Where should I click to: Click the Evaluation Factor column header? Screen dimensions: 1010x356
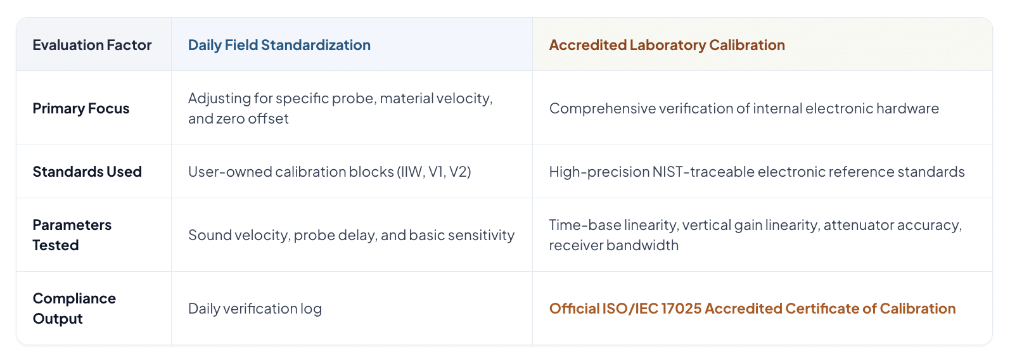pyautogui.click(x=92, y=45)
